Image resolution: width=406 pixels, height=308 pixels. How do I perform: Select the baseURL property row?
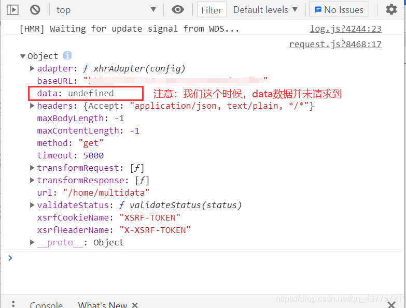[152, 81]
